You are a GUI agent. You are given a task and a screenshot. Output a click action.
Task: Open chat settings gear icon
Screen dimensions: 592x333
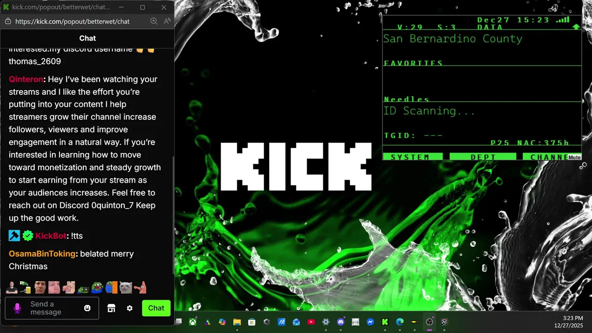[129, 308]
